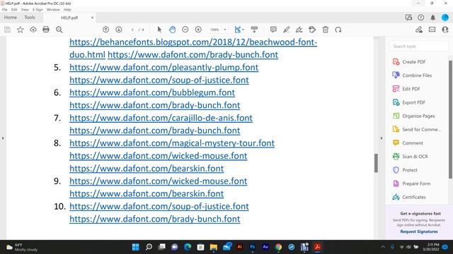The width and height of the screenshot is (453, 254).
Task: Open the sign document tool
Action: click(x=299, y=30)
